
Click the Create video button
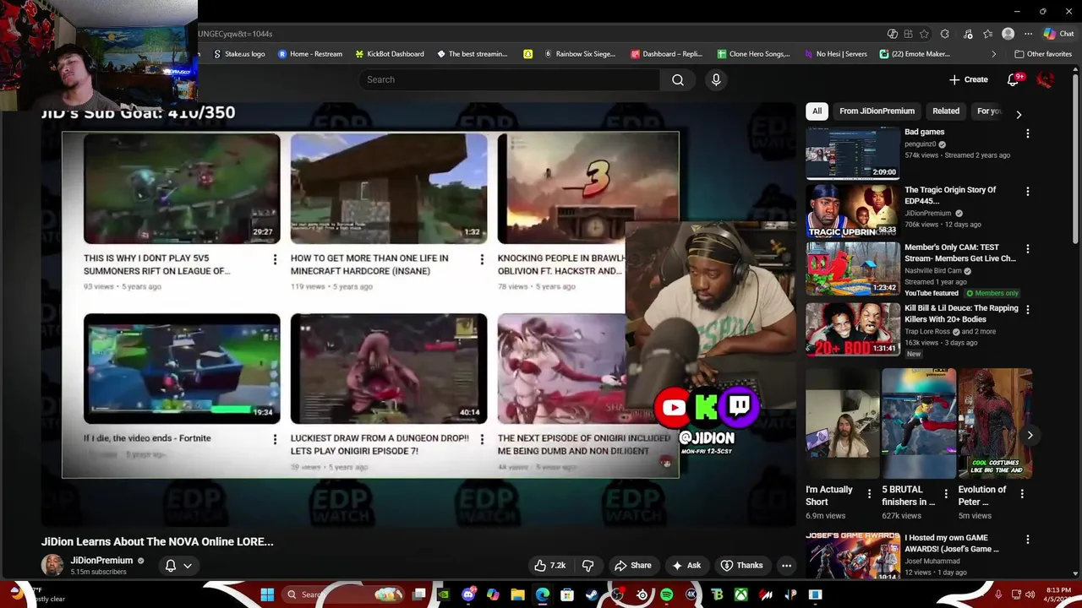(969, 79)
